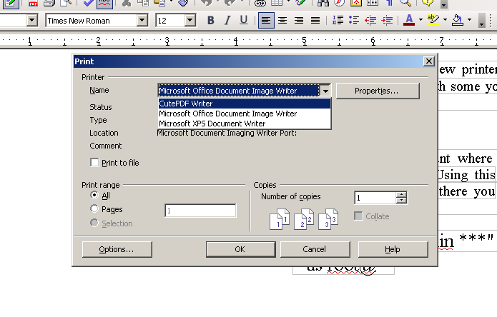The width and height of the screenshot is (497, 317).
Task: Open the font size 12 dropdown
Action: click(190, 21)
